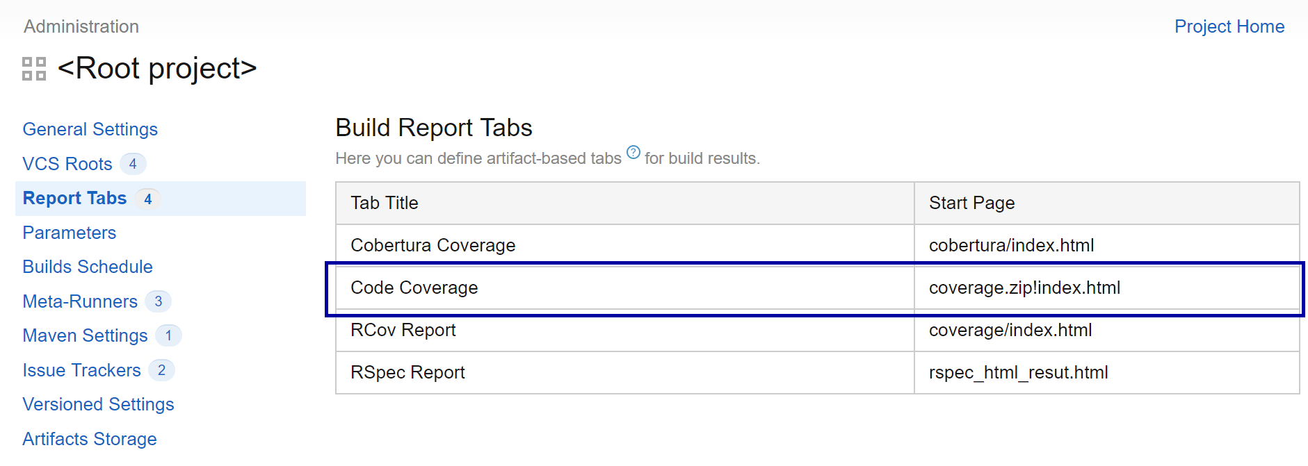Go to Project Home
1308x466 pixels.
(1229, 26)
